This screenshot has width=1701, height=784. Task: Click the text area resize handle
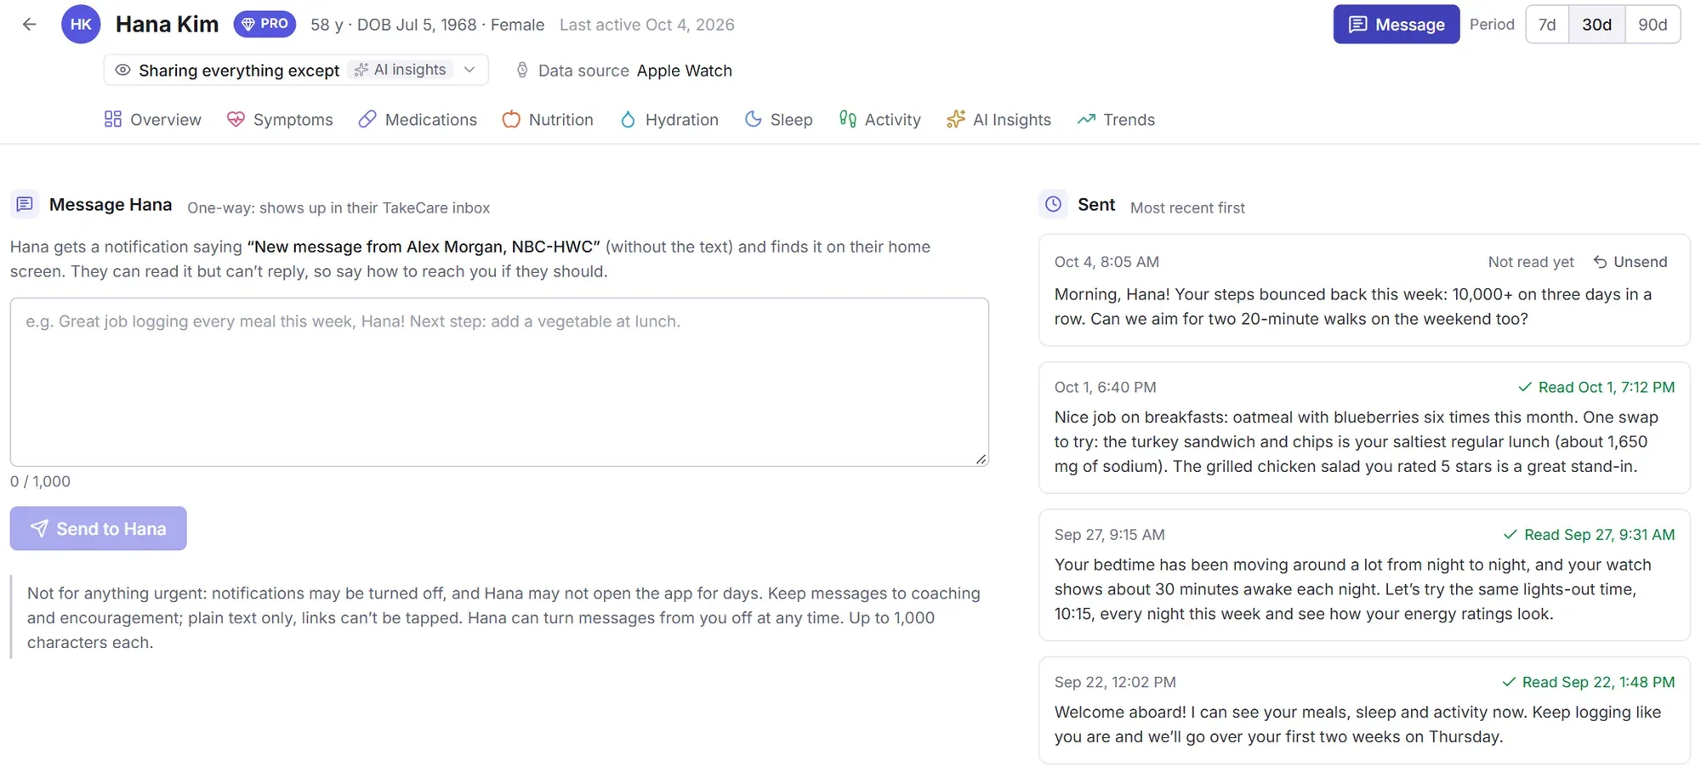(981, 459)
